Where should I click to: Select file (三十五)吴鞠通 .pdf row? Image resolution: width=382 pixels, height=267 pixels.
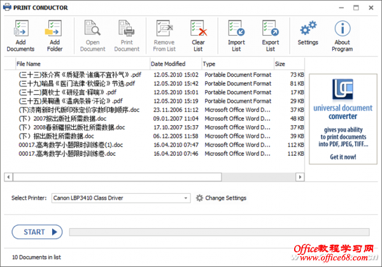point(154,101)
